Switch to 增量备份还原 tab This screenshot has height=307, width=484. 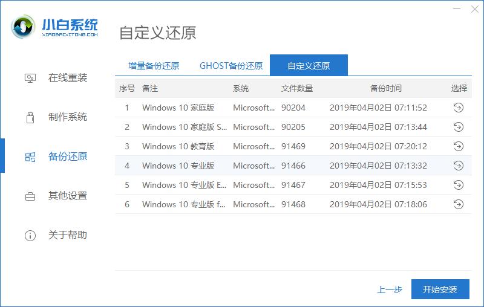click(x=154, y=66)
